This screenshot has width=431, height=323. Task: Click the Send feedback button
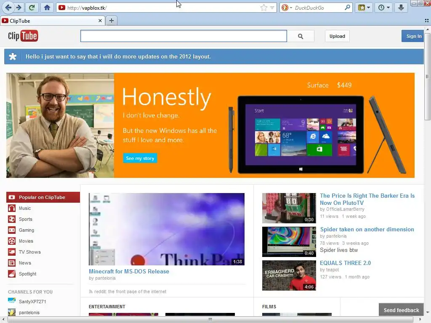pos(401,310)
